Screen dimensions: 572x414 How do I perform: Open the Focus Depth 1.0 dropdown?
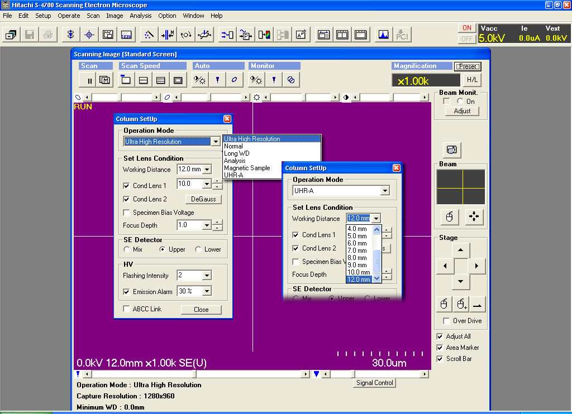(207, 225)
